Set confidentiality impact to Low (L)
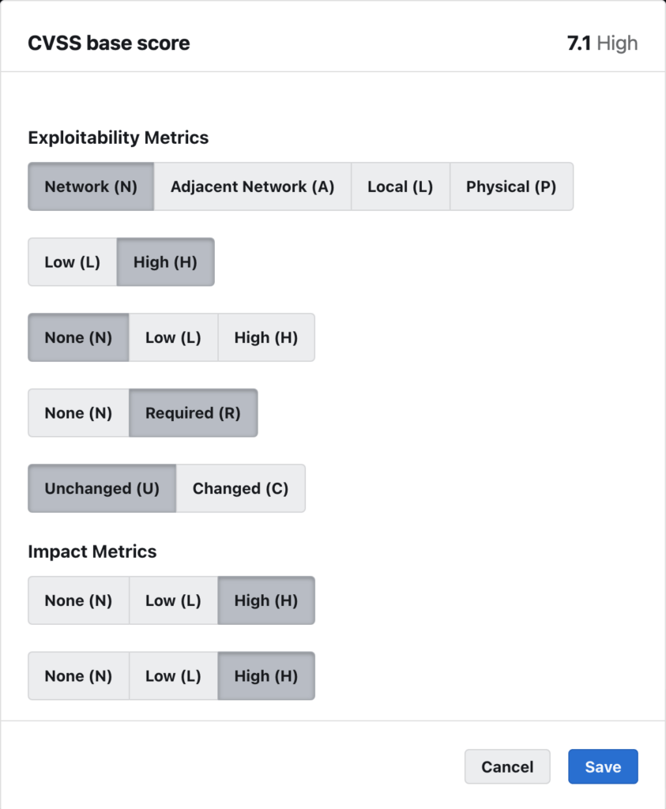The image size is (666, 809). (x=173, y=600)
